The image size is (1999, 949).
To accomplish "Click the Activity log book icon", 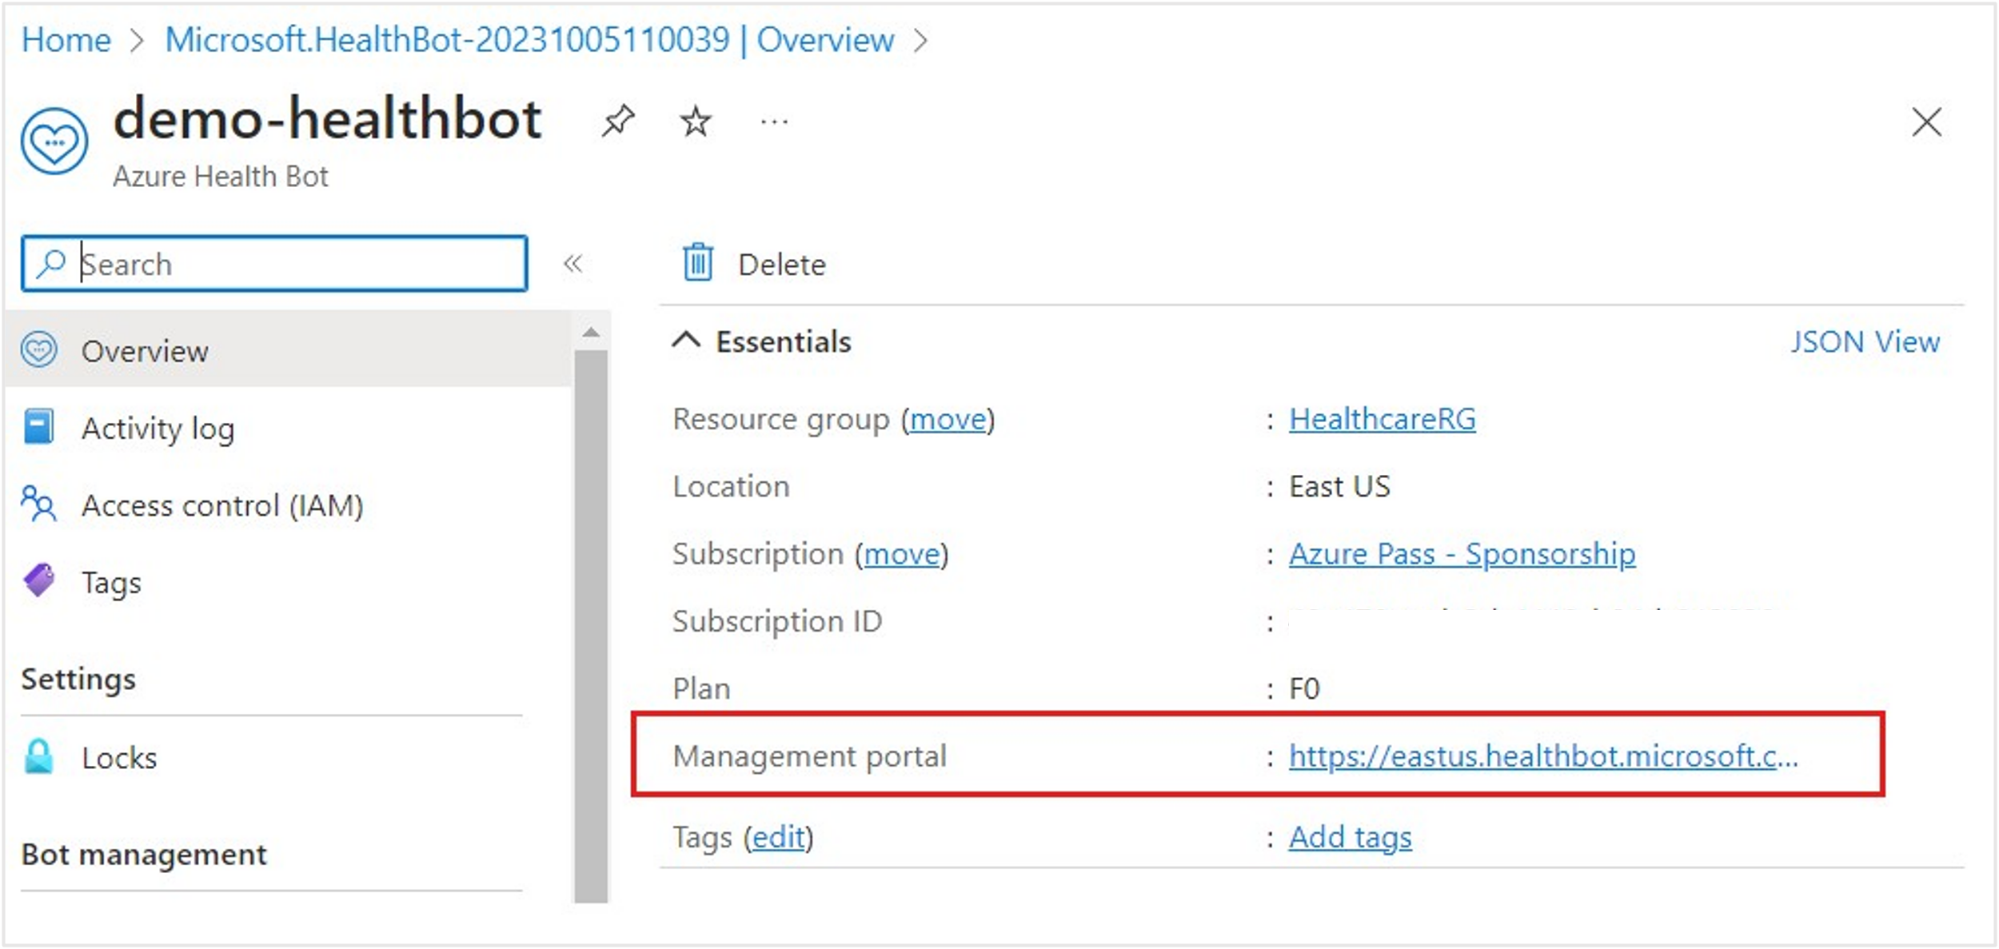I will [x=38, y=426].
